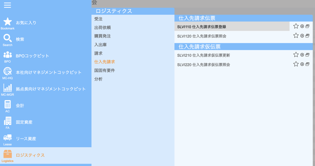
Task: Click the 仕入先請求仮伝票 section header
Action: (244, 47)
